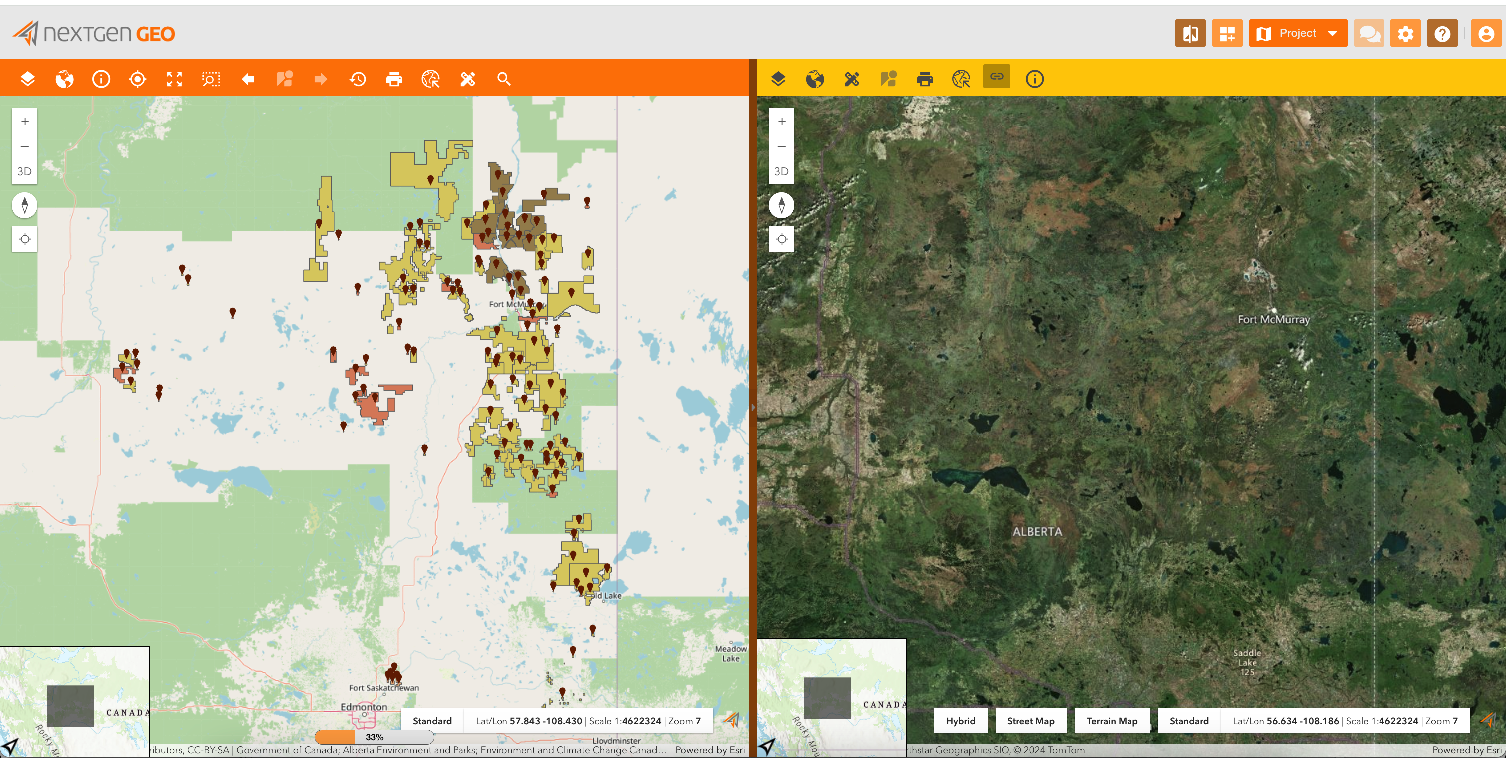Screen dimensions: 1506x758
Task: Toggle the link maps button in yellow toolbar
Action: [997, 77]
